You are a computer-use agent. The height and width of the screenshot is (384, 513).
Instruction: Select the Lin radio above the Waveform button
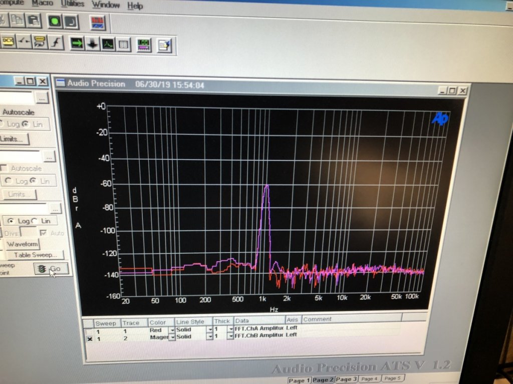35,221
